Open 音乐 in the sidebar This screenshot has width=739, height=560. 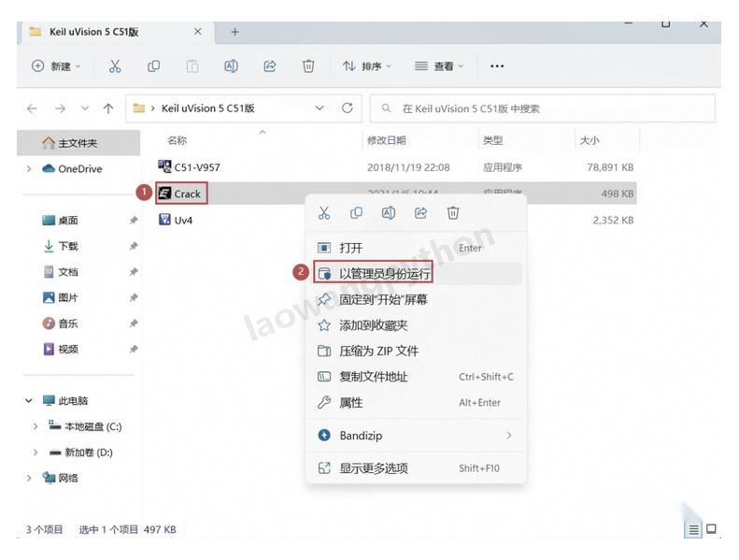pyautogui.click(x=67, y=323)
